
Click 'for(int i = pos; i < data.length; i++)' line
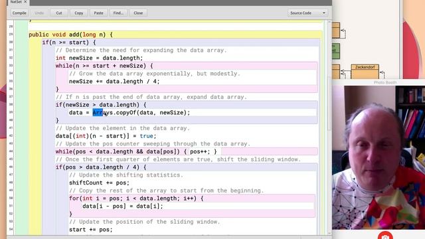(x=136, y=198)
